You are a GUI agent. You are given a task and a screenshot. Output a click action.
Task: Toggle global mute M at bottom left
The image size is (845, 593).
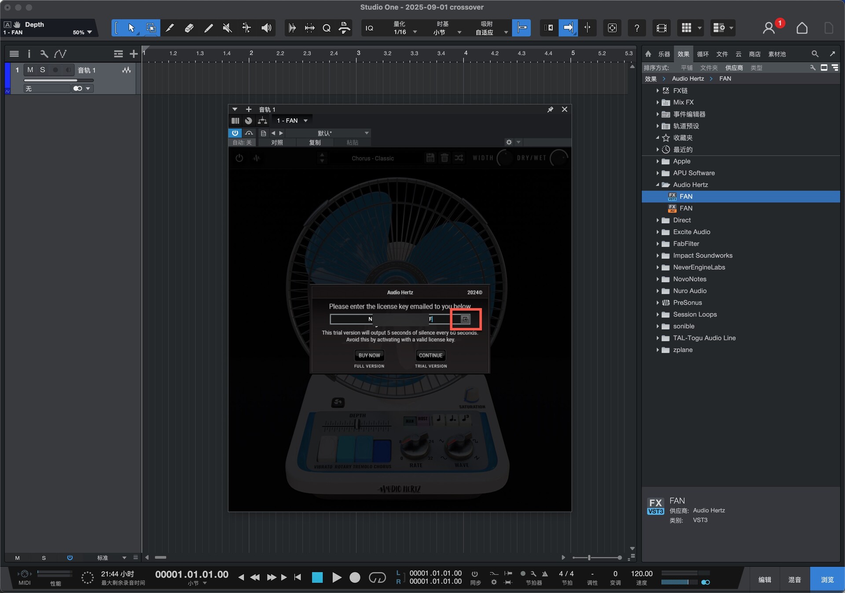tap(17, 557)
